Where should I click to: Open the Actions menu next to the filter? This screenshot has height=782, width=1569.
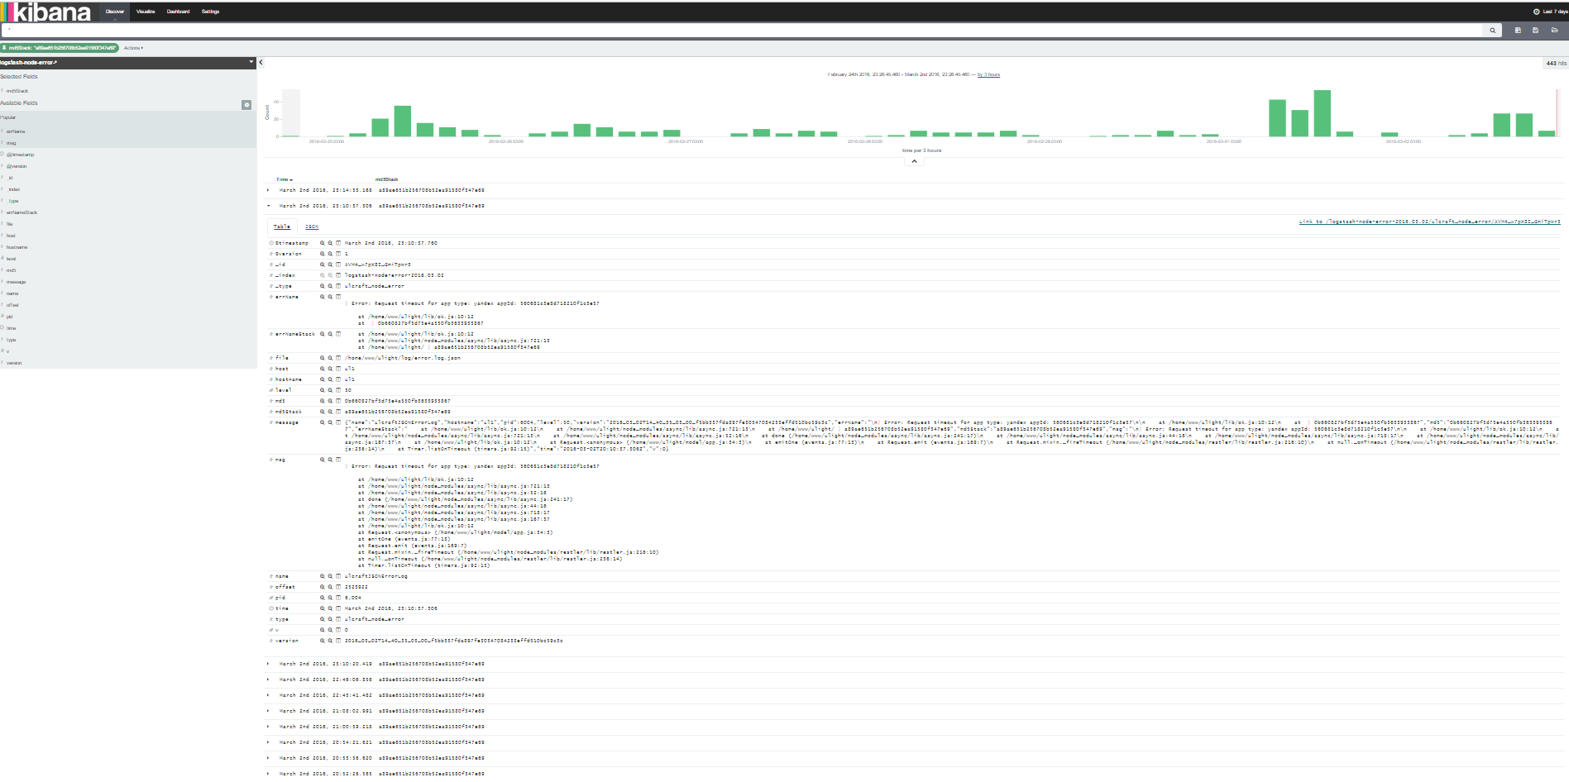(x=132, y=48)
